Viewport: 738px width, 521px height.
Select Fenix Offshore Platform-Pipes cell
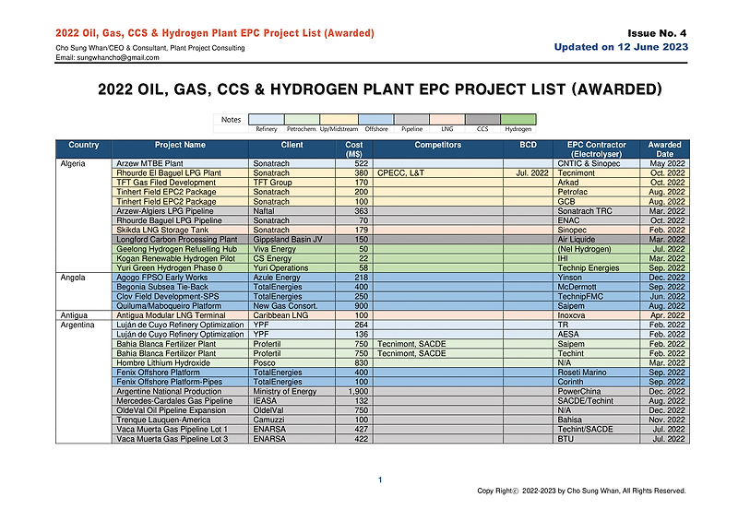pos(180,382)
